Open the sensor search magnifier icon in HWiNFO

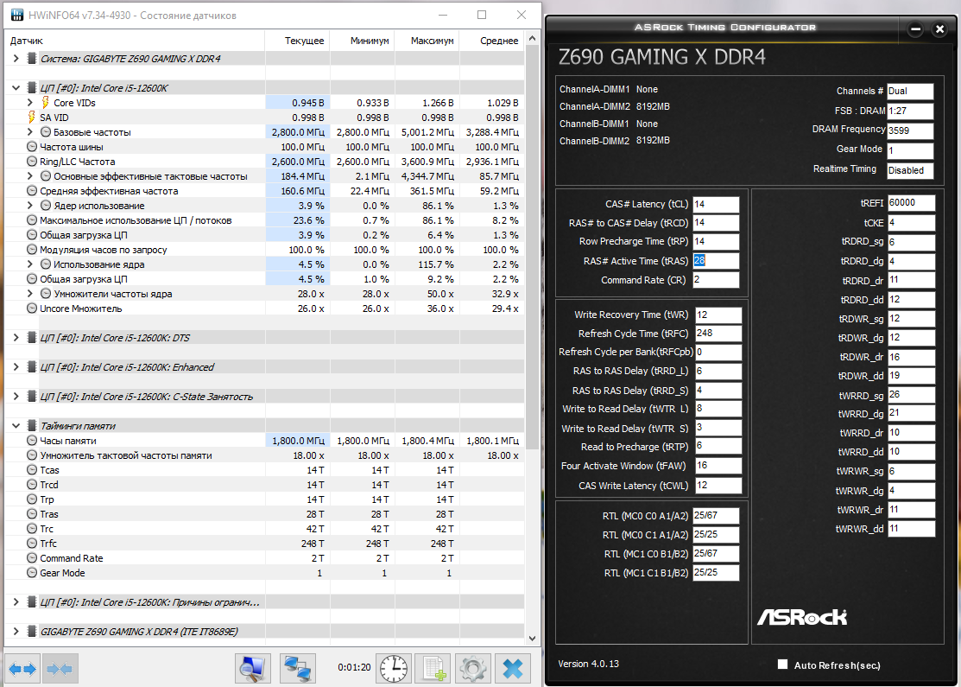pyautogui.click(x=252, y=669)
